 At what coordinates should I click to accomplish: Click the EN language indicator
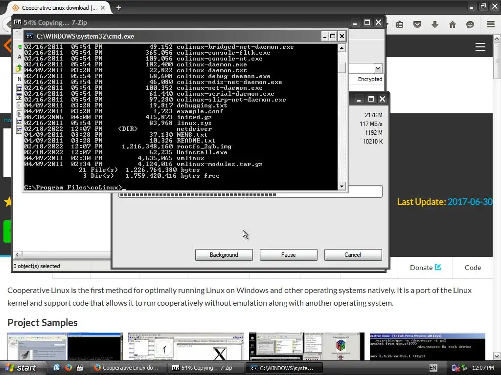[x=433, y=368]
